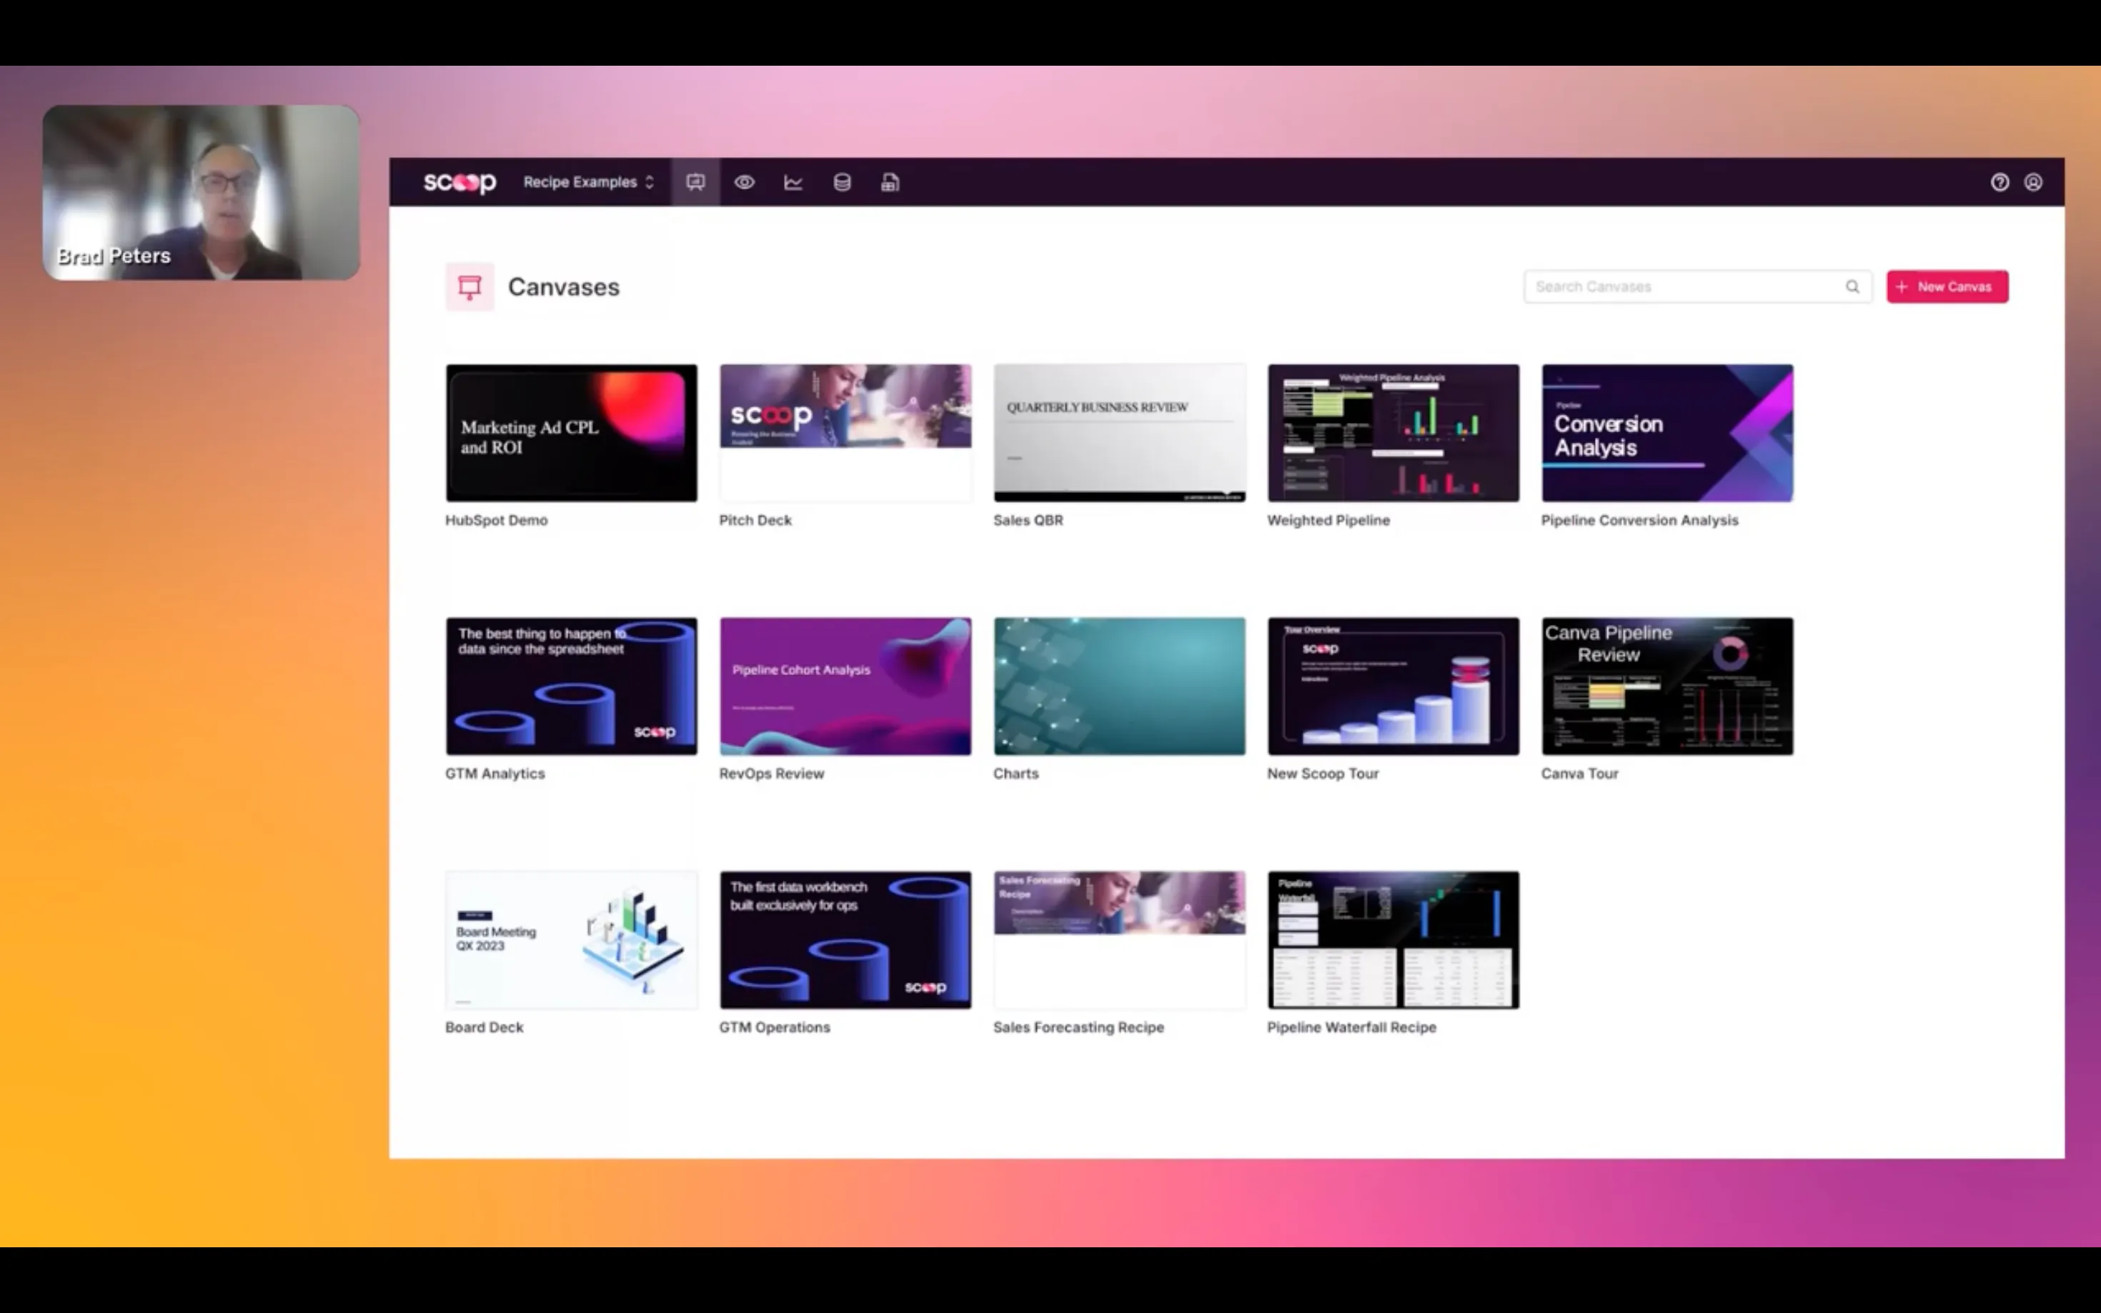The height and width of the screenshot is (1313, 2101).
Task: Open the database datasets icon
Action: (842, 182)
